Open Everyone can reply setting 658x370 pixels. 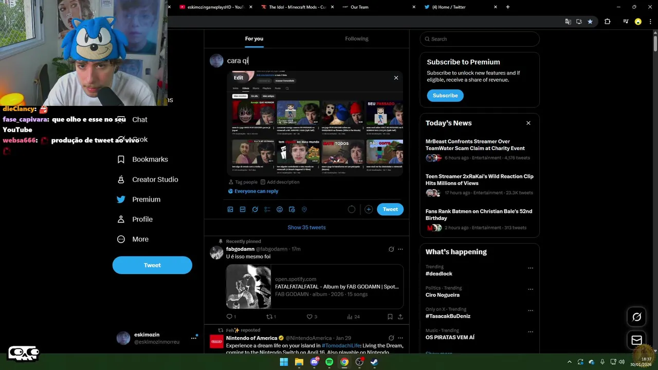pos(253,191)
